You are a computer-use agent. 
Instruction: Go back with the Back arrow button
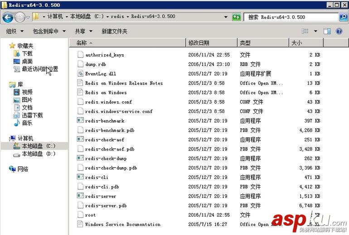click(8, 17)
